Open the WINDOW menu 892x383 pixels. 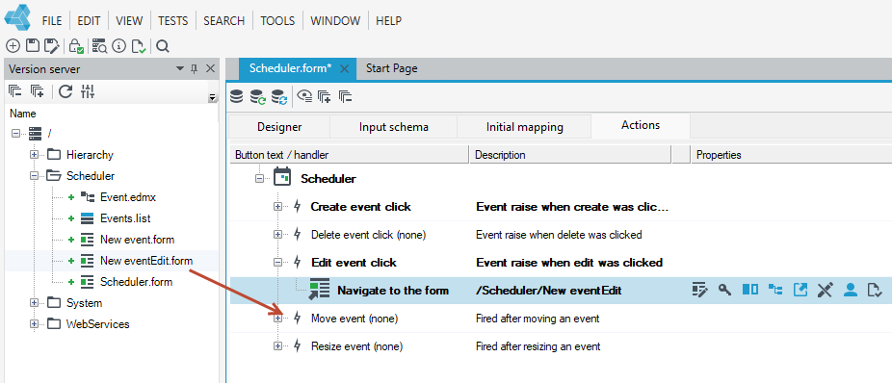335,21
